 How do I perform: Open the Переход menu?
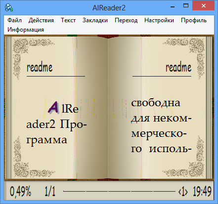point(126,20)
